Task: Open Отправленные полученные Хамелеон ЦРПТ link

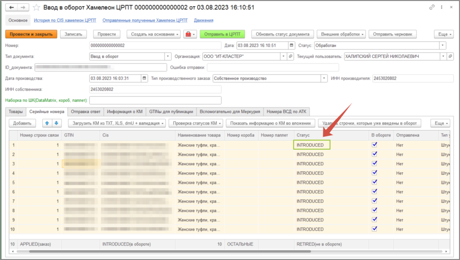Action: (145, 20)
